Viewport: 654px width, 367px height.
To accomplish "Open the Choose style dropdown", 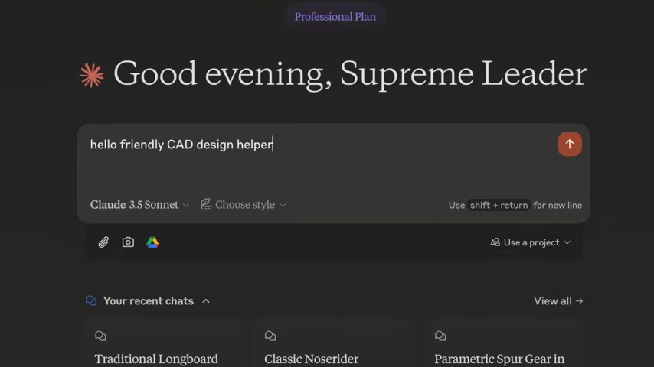I will pos(244,205).
